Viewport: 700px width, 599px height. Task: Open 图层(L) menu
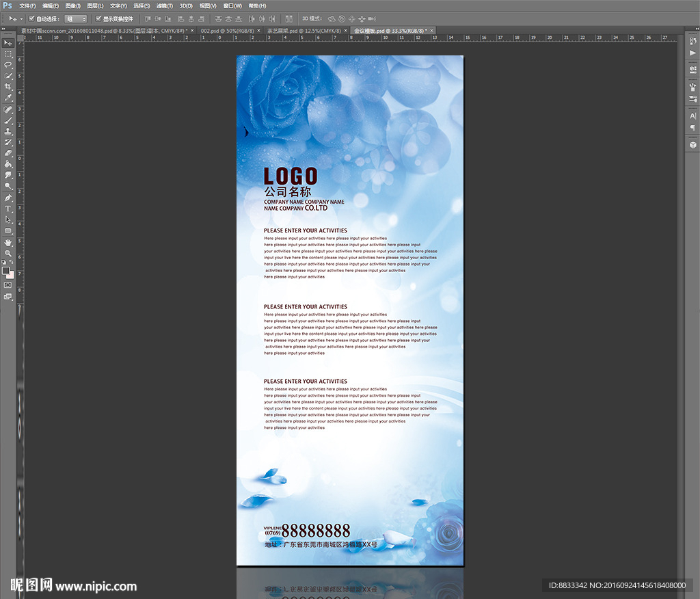pyautogui.click(x=95, y=5)
